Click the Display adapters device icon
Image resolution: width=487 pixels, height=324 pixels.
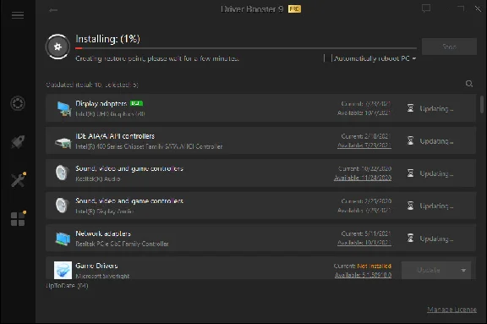(64, 109)
